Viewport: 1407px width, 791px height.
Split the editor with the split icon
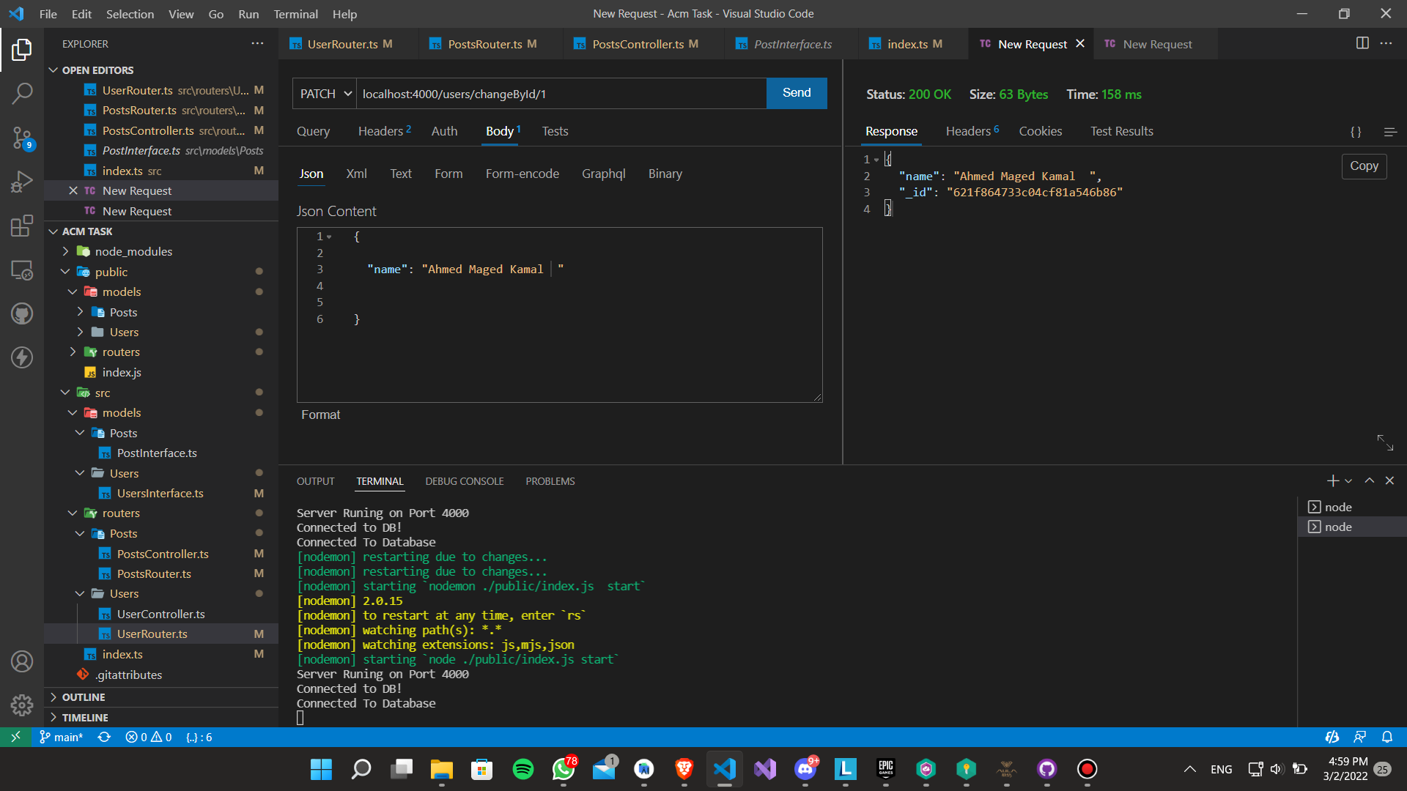click(x=1363, y=43)
